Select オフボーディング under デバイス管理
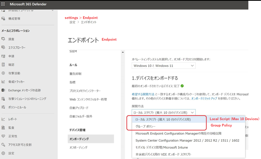The width and height of the screenshot is (261, 159). point(78,148)
